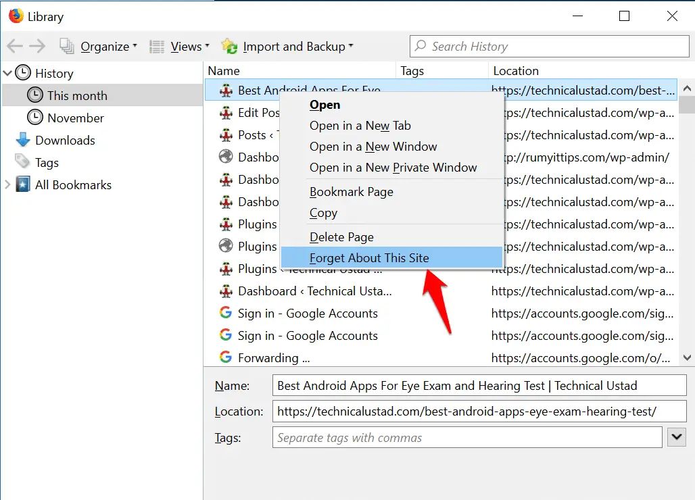Select the Tags label icon in the sidebar
This screenshot has height=500, width=695.
[22, 161]
